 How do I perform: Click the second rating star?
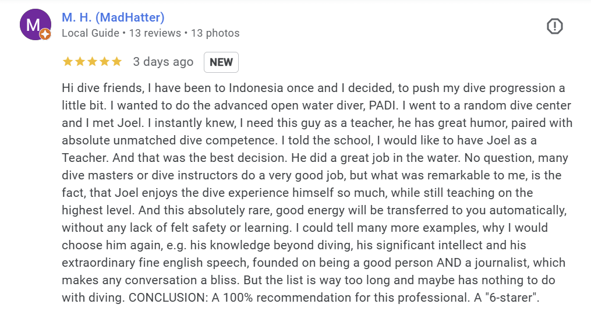pos(80,62)
